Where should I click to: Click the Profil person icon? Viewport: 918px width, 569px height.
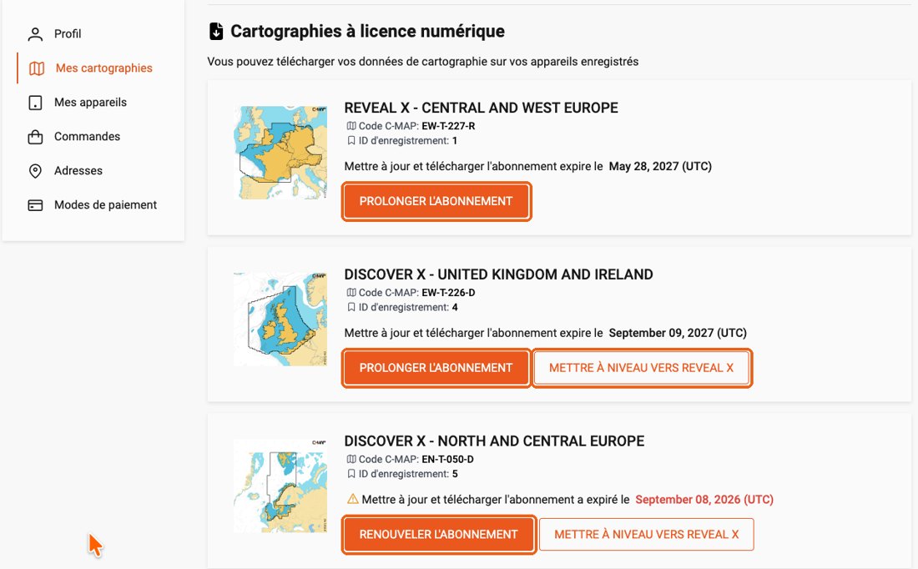(x=35, y=34)
